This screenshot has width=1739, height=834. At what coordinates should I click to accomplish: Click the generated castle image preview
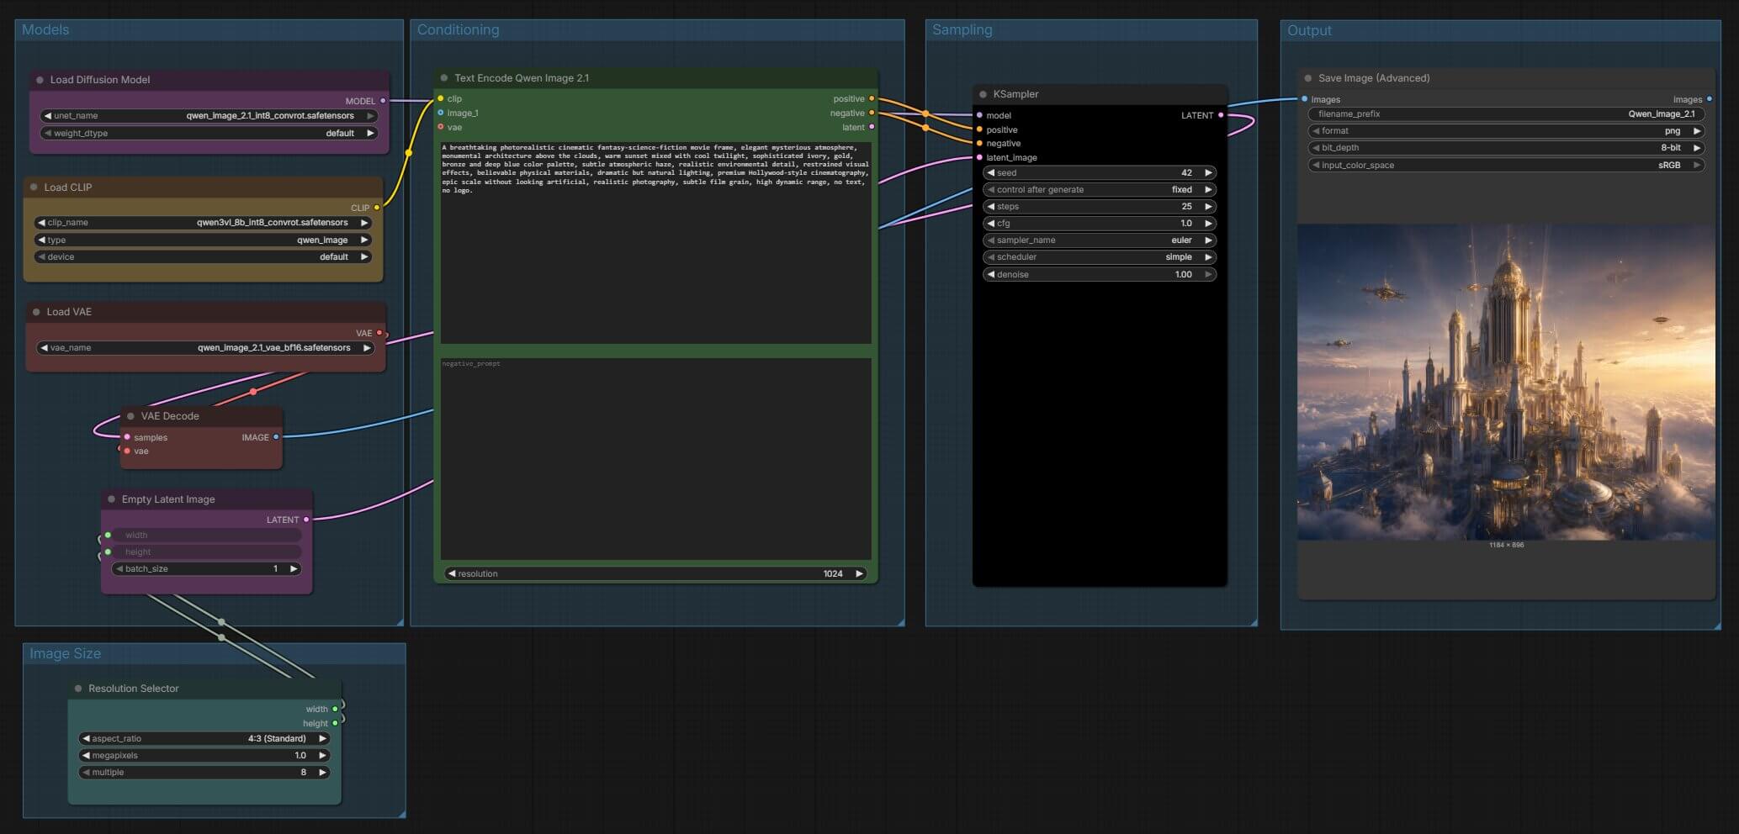click(x=1506, y=382)
